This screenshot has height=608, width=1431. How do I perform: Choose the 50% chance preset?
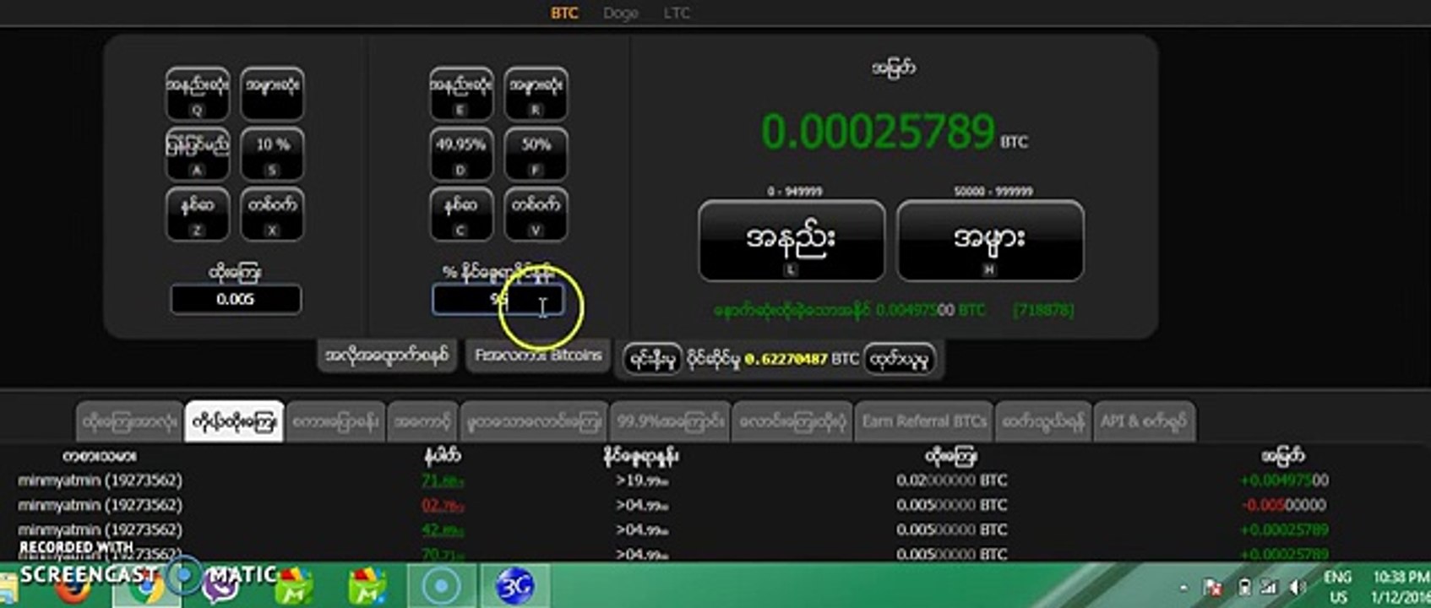(536, 154)
